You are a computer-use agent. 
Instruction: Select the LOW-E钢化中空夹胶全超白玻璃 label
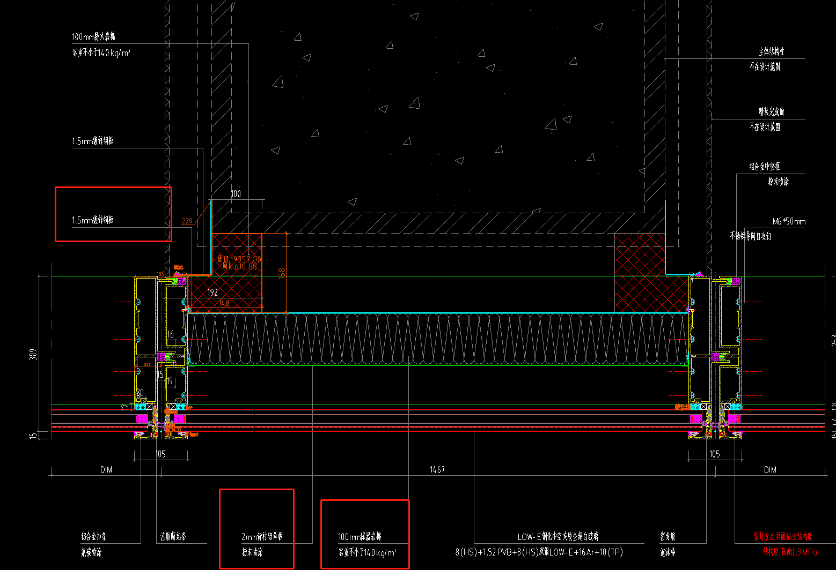point(558,536)
